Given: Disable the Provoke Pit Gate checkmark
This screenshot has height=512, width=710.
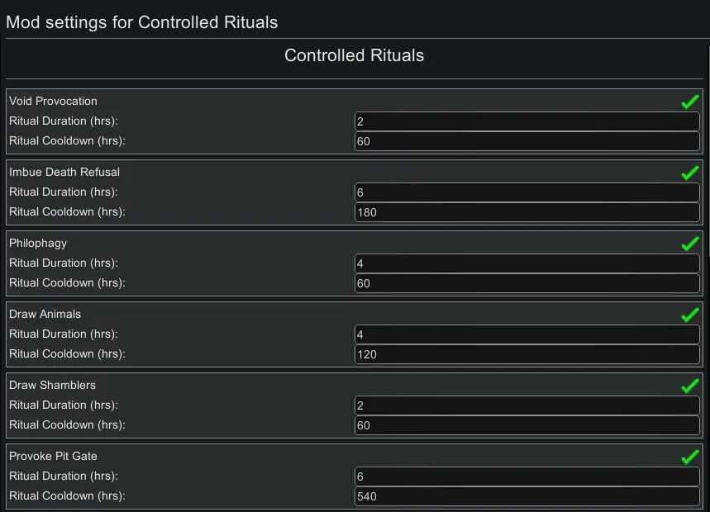Looking at the screenshot, I should click(x=690, y=457).
